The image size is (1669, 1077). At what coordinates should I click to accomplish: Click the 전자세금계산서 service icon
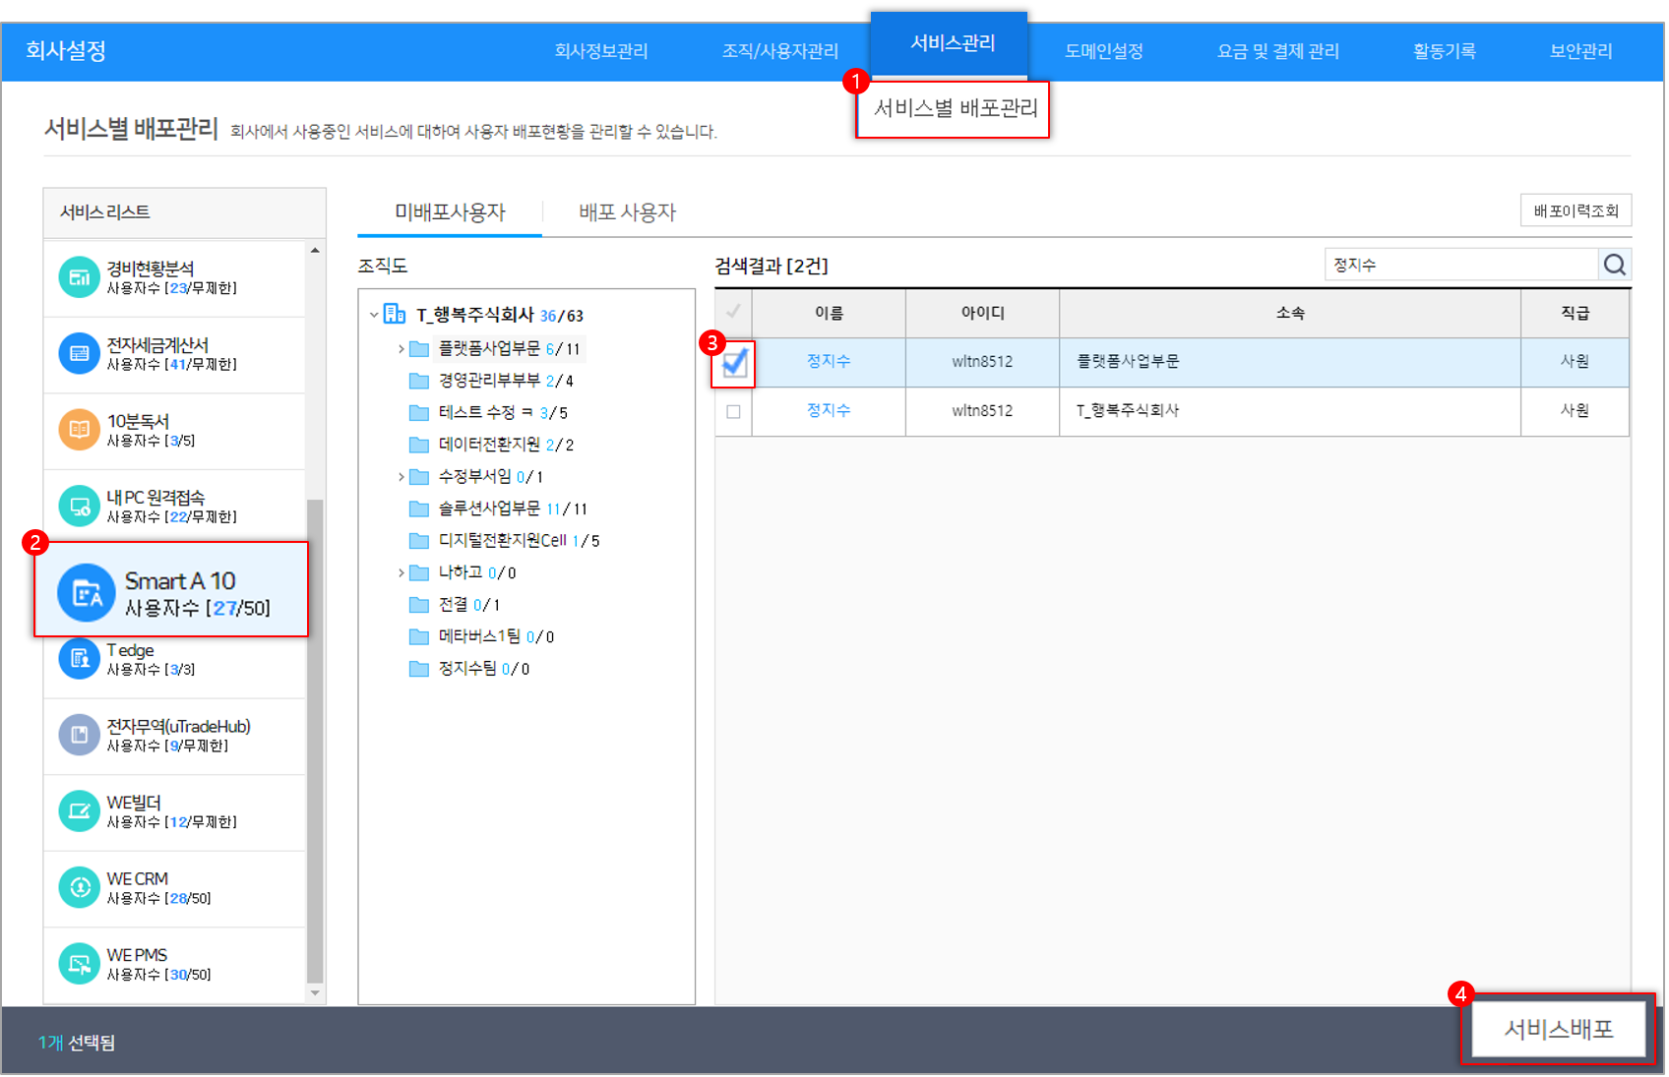[79, 354]
